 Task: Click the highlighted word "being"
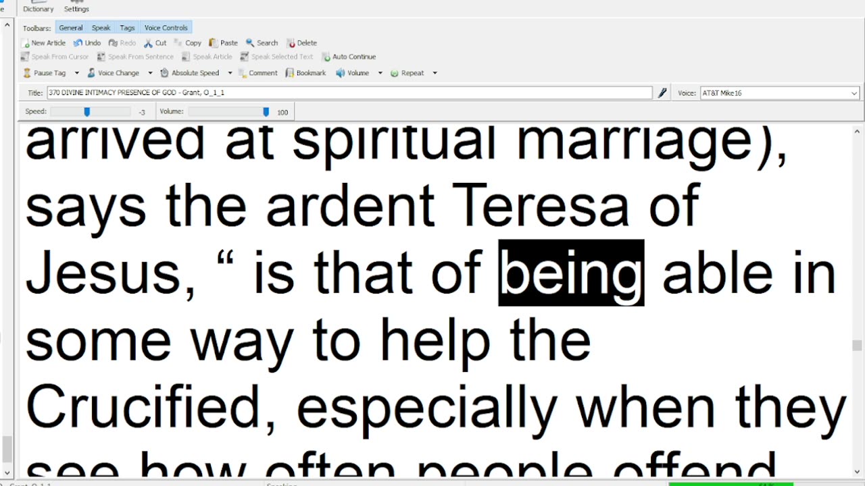pyautogui.click(x=571, y=273)
